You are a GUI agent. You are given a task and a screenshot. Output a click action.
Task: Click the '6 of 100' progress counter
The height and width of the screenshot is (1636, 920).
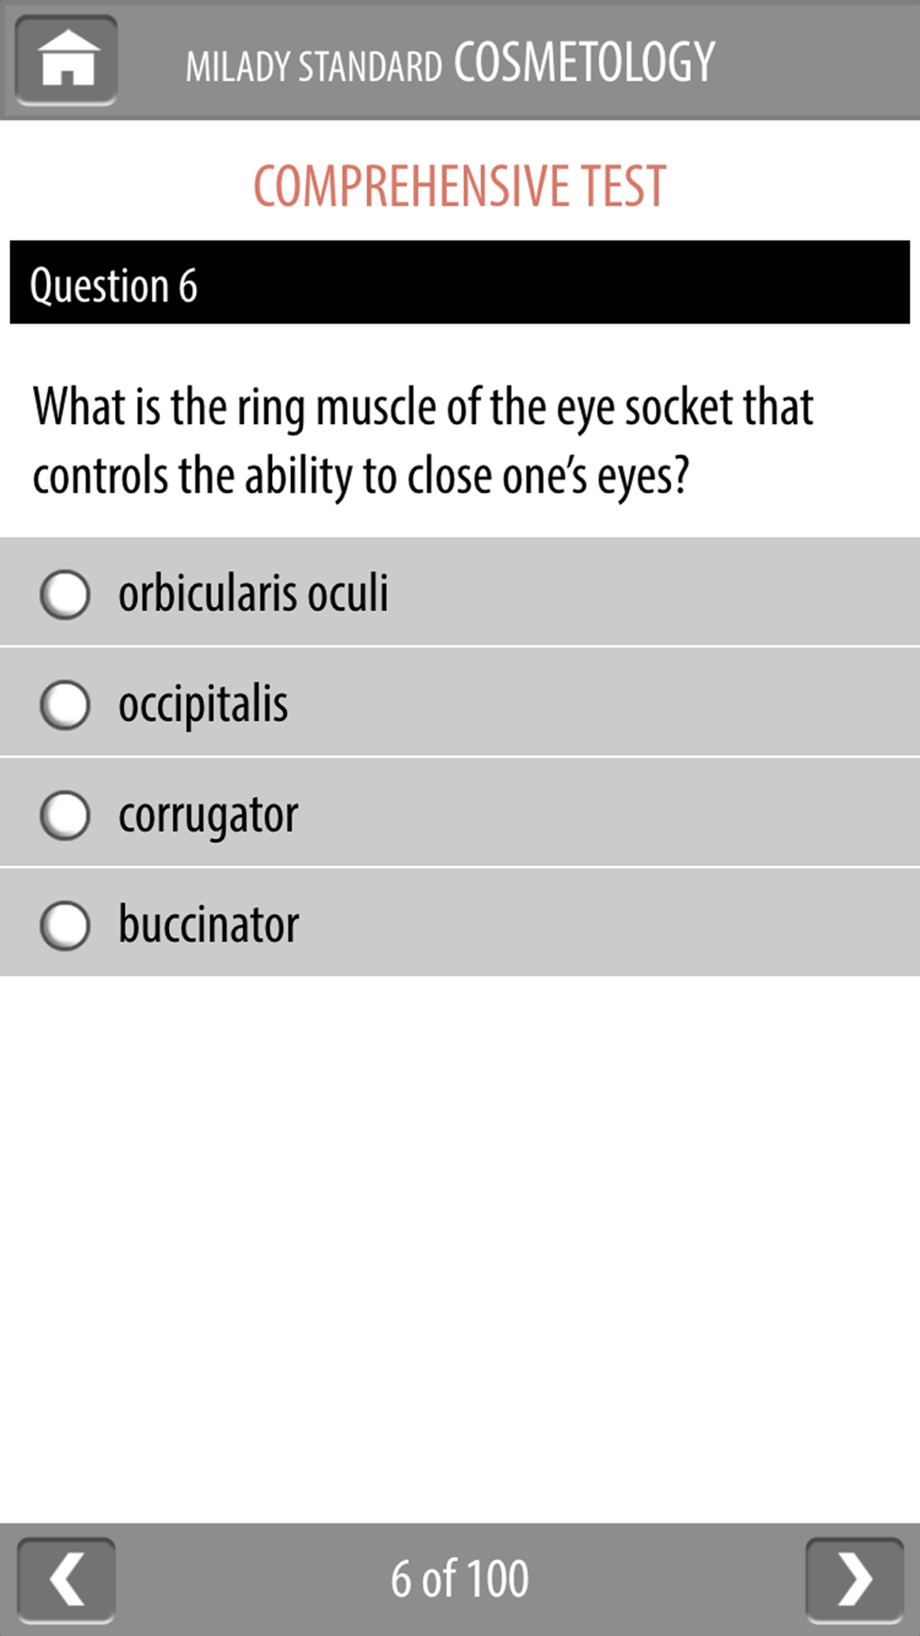459,1579
